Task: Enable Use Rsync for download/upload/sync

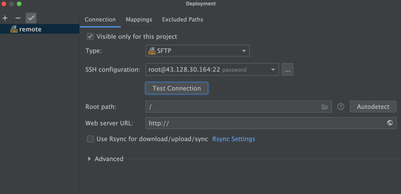Action: (x=90, y=139)
